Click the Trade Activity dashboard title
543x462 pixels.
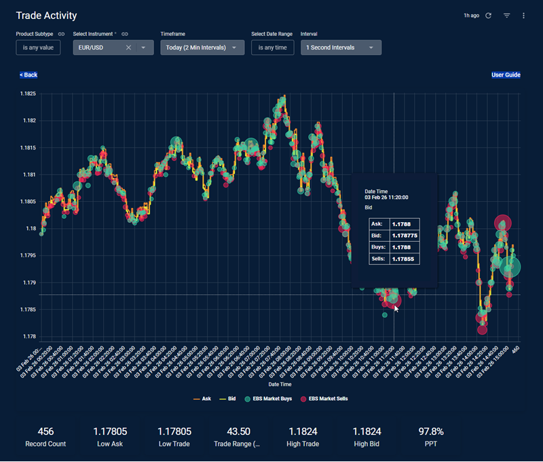[46, 16]
